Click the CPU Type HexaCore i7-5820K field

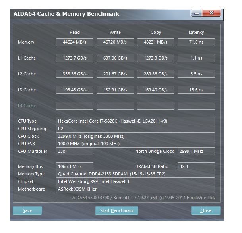click(x=136, y=121)
